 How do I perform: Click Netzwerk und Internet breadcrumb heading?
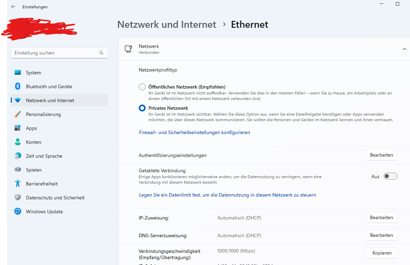pyautogui.click(x=166, y=25)
